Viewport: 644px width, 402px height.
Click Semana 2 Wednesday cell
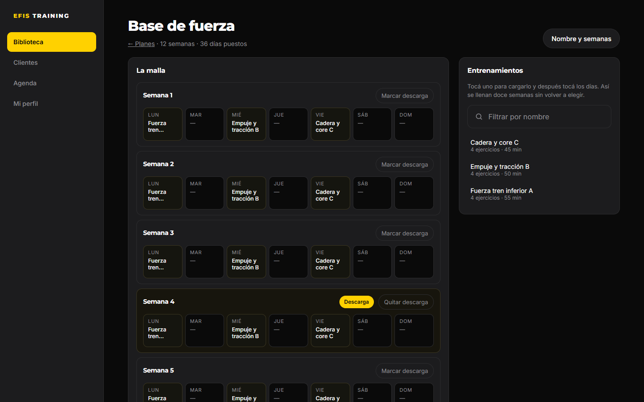246,193
